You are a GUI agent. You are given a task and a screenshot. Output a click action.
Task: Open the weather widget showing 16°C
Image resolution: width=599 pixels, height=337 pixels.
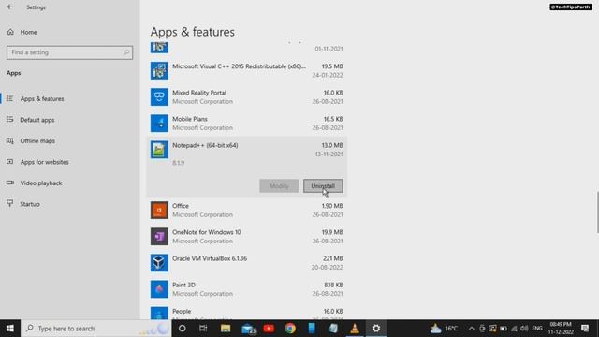click(444, 329)
